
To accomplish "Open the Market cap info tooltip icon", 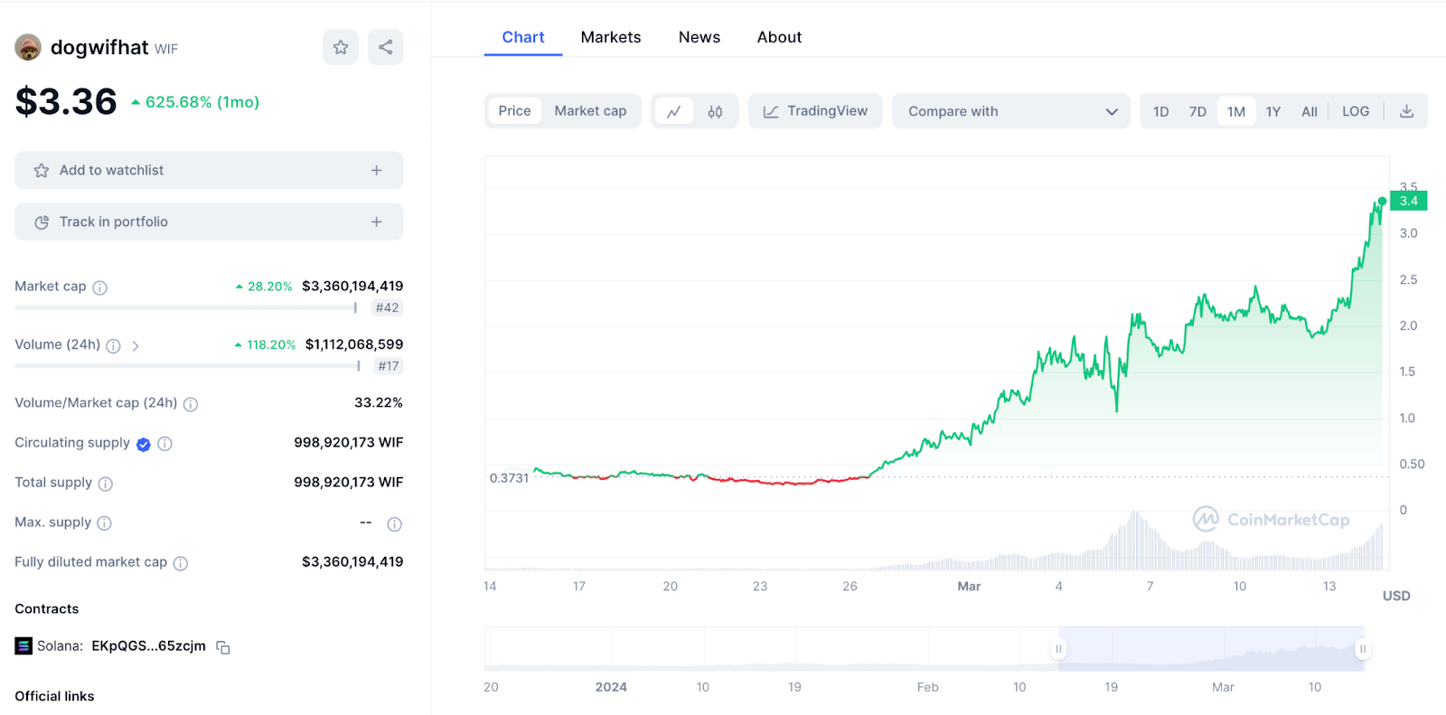I will click(x=100, y=287).
